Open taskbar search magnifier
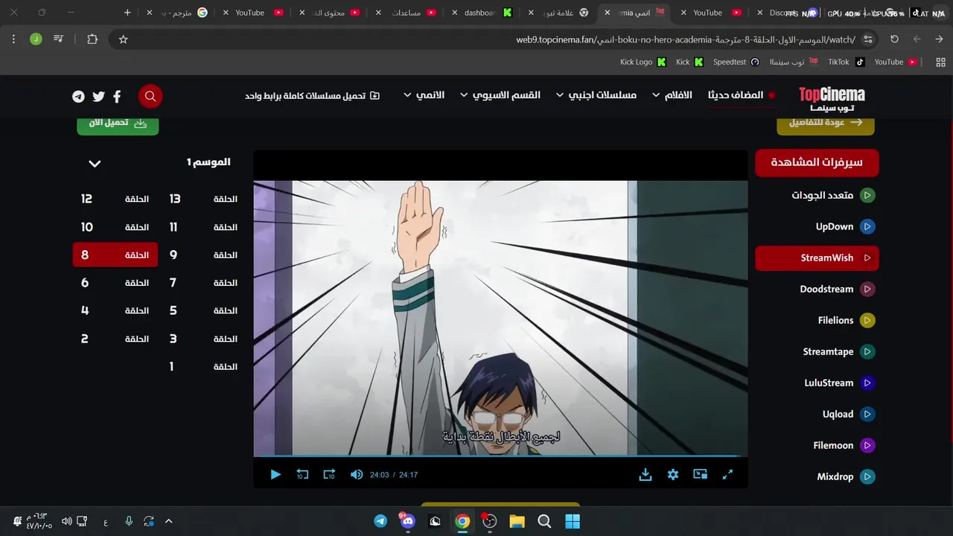The height and width of the screenshot is (536, 953). pos(544,521)
